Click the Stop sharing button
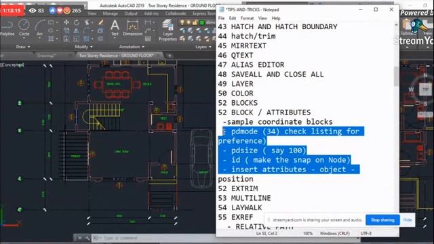Screen dimensions: 434x244 (382, 220)
